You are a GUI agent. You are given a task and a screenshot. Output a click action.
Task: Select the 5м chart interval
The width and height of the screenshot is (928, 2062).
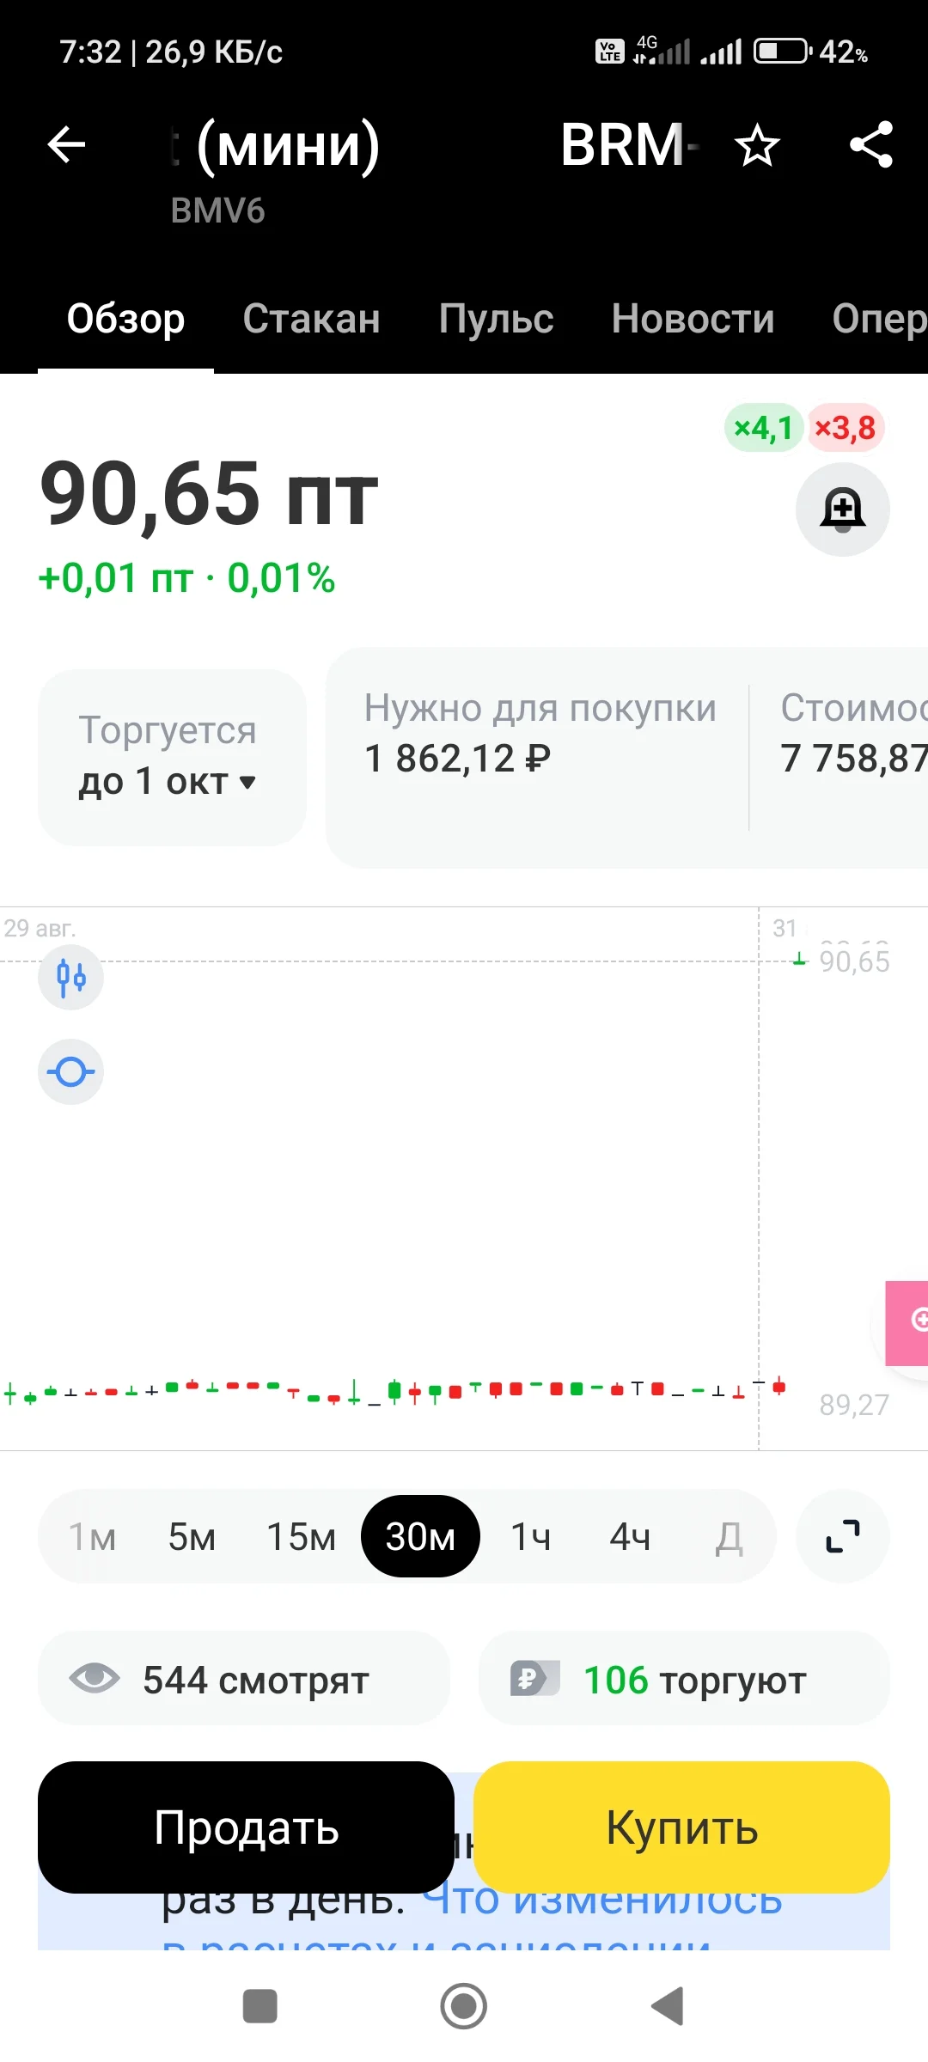192,1537
